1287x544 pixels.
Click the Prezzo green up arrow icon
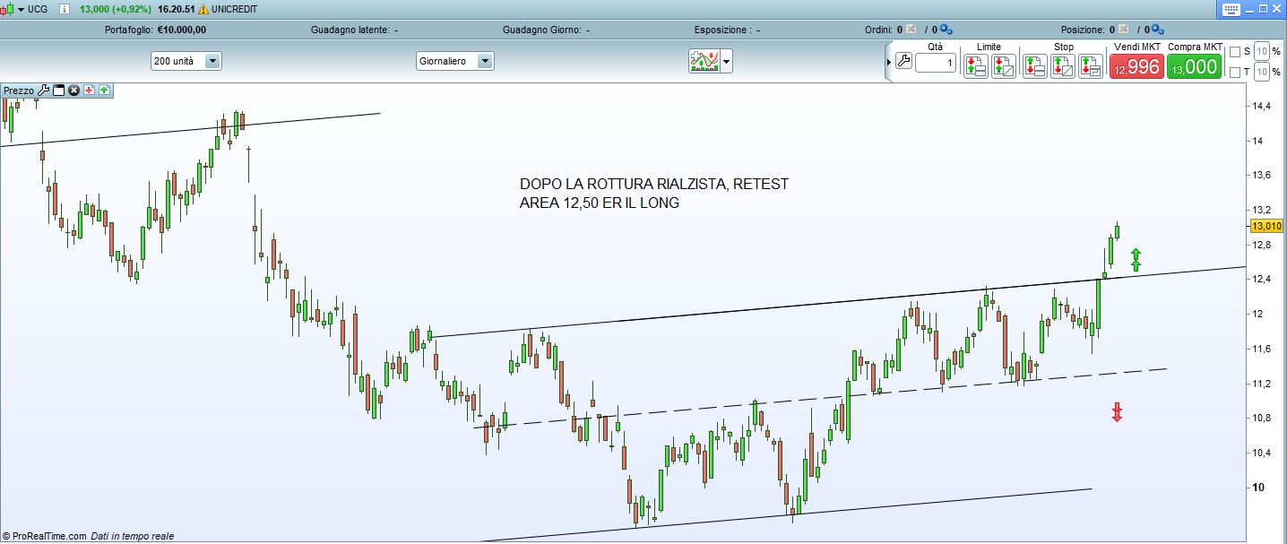point(104,91)
